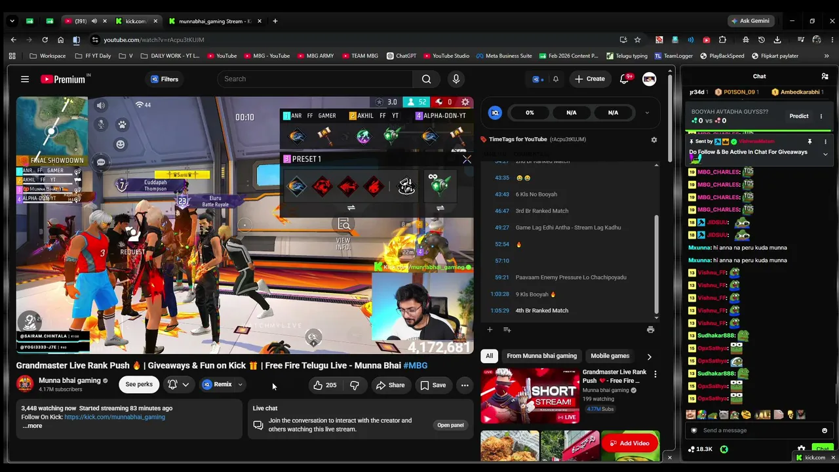Toggle the vidIQ bell icon in YouTube header
Screen dimensions: 839x472
pos(556,79)
